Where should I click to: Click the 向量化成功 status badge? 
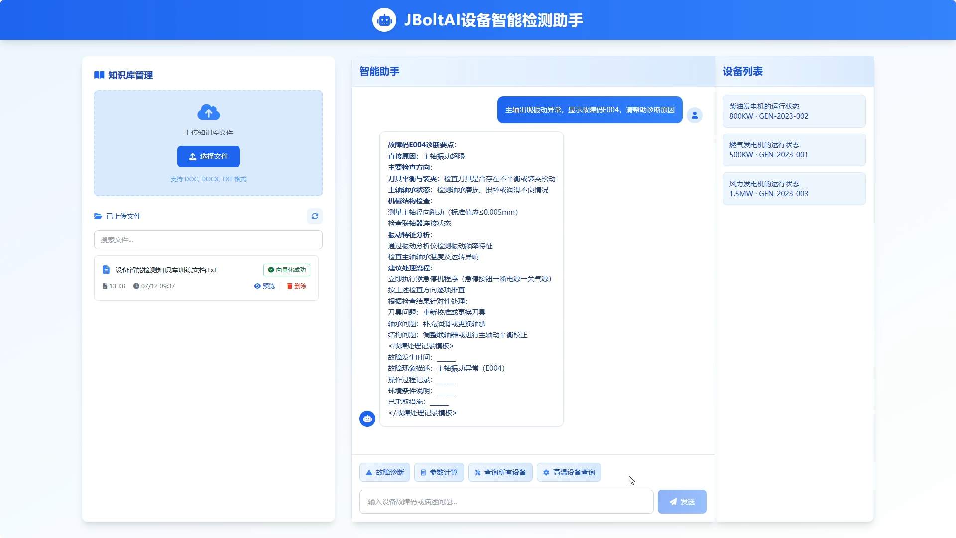[x=287, y=270]
